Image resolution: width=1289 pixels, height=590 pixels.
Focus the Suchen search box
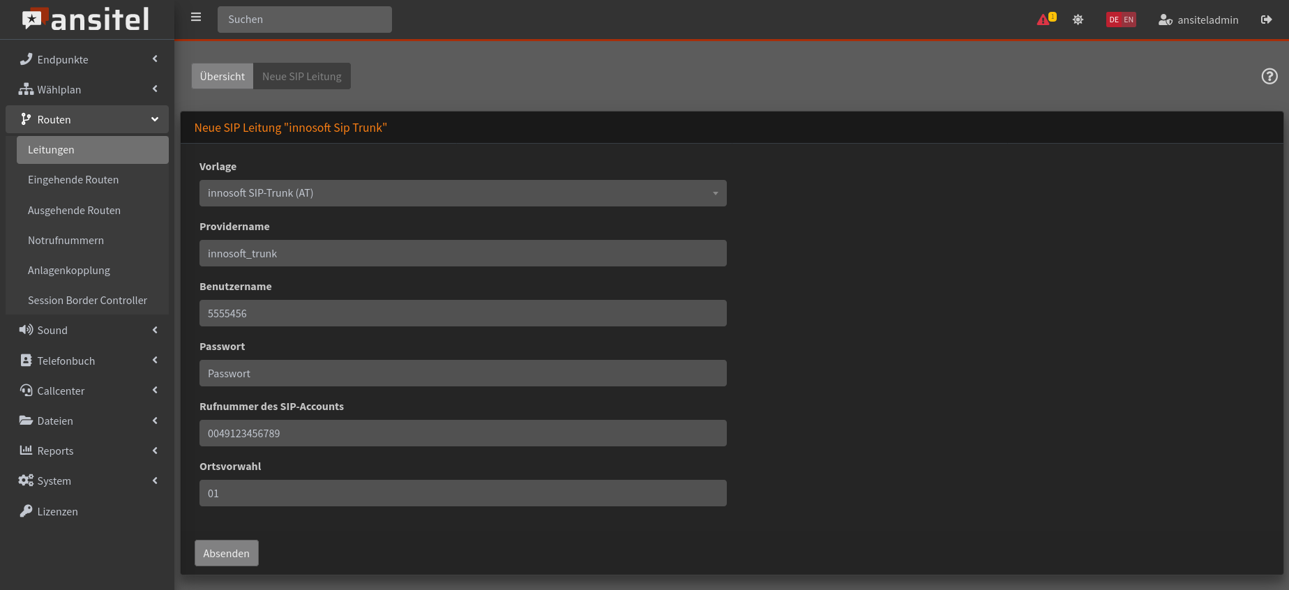(304, 20)
